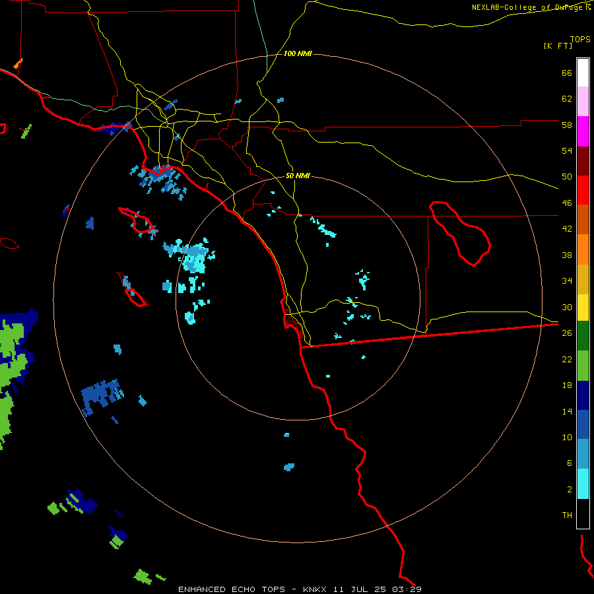Screen dimensions: 594x594
Task: Select the magenta swatch in the color scale
Action: point(583,131)
